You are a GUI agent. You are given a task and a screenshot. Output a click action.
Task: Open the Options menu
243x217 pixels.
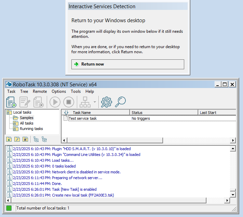[59, 91]
